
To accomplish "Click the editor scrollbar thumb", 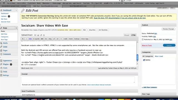I will [137, 57].
